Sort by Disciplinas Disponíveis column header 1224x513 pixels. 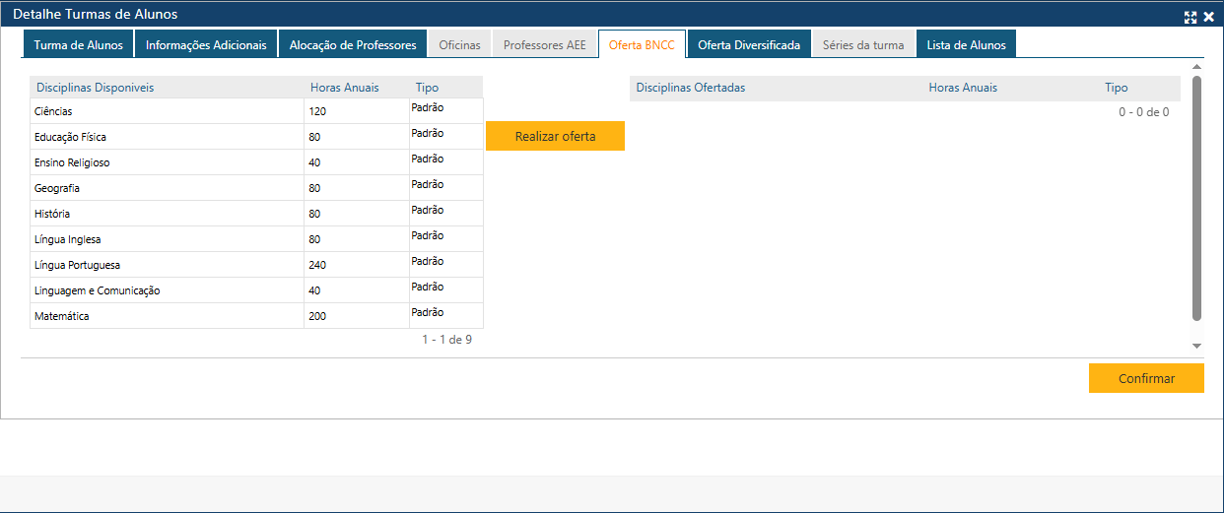click(95, 88)
